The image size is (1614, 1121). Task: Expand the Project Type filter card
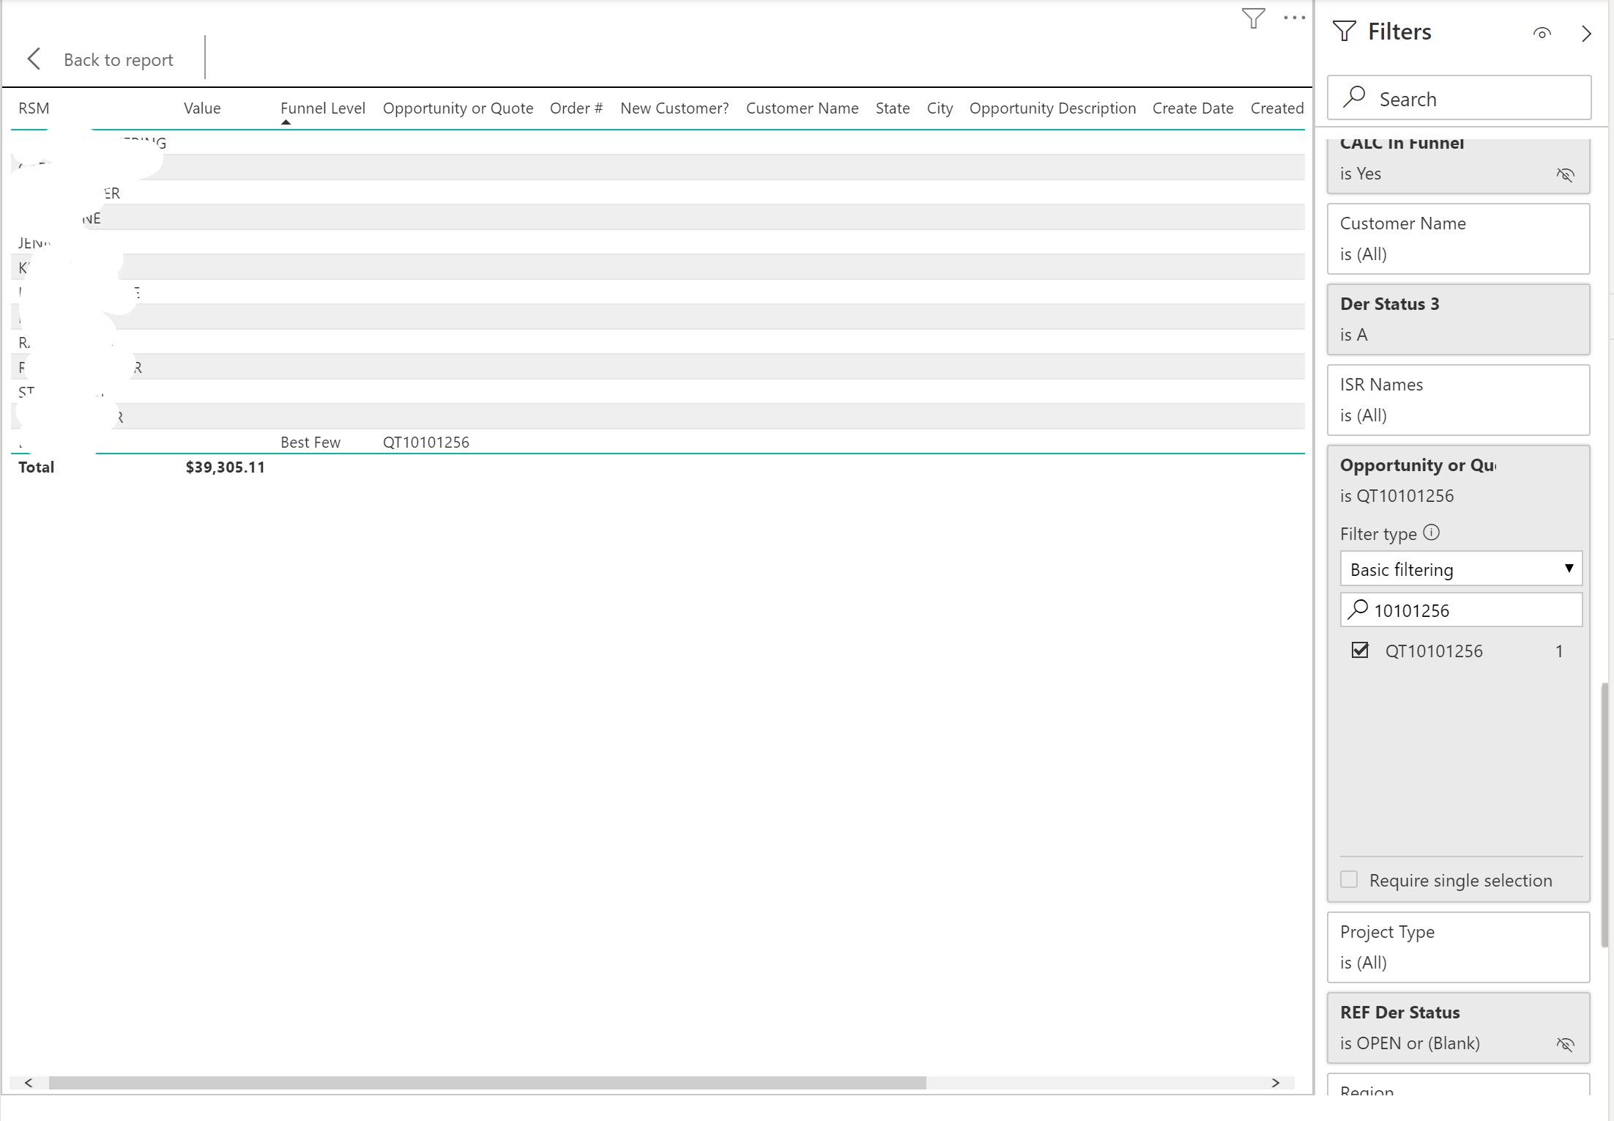pyautogui.click(x=1459, y=947)
